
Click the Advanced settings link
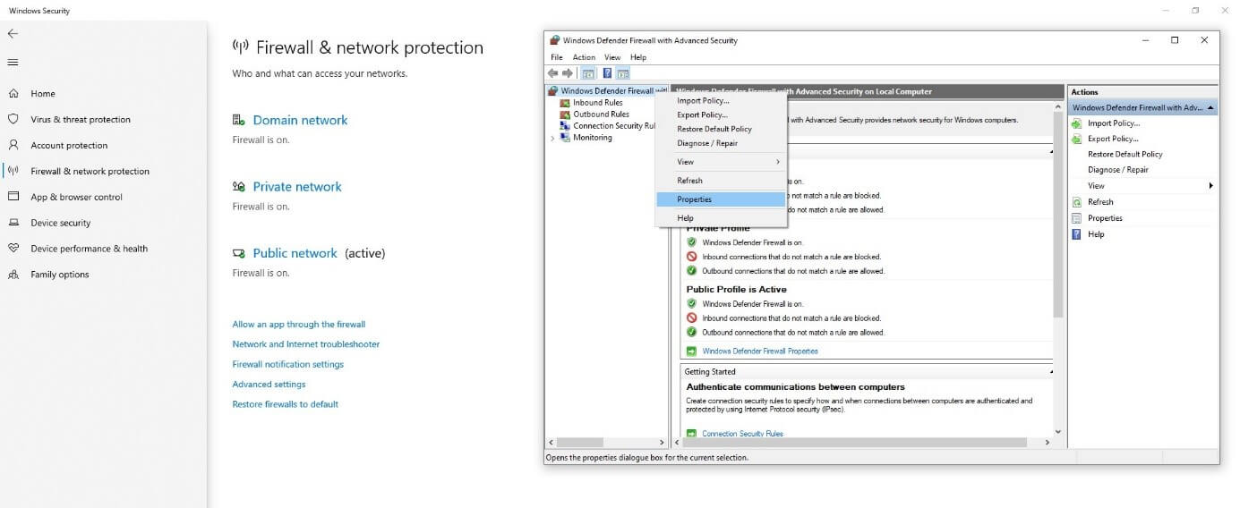point(269,385)
